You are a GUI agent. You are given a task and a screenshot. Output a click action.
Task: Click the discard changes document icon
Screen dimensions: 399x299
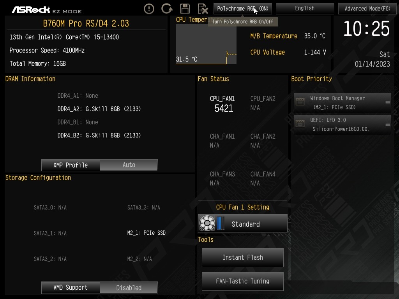pyautogui.click(x=203, y=9)
